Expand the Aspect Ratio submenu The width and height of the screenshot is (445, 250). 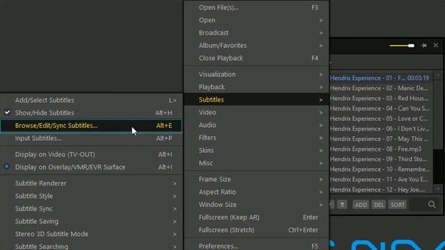pos(257,192)
